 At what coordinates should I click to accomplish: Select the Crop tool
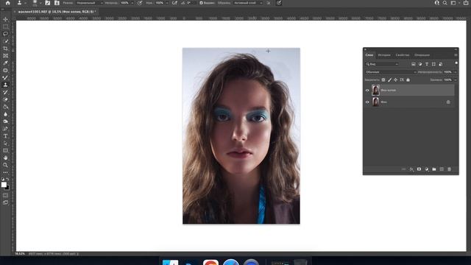click(x=5, y=49)
